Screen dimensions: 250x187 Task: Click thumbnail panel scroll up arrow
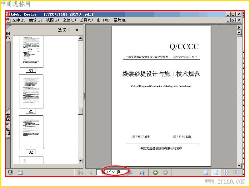point(81,38)
